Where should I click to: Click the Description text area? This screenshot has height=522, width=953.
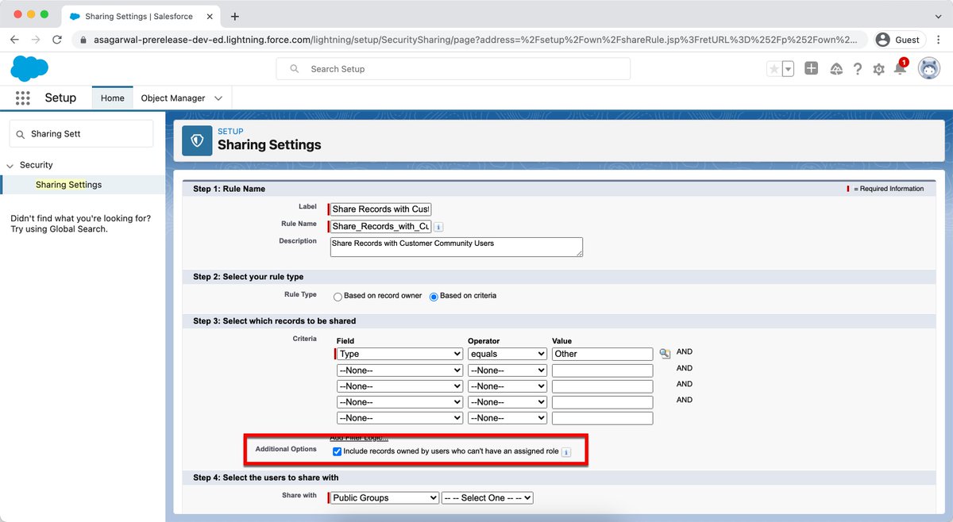tap(456, 247)
